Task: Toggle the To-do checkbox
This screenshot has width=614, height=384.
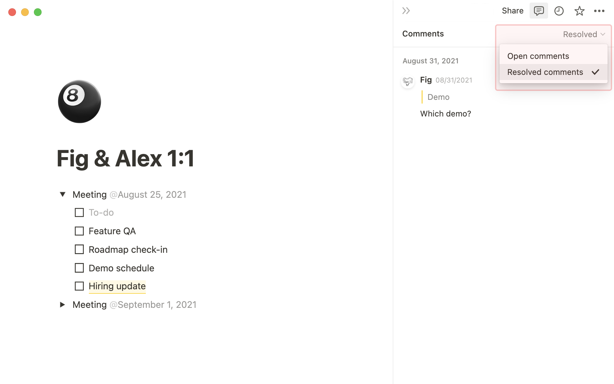Action: [x=79, y=212]
